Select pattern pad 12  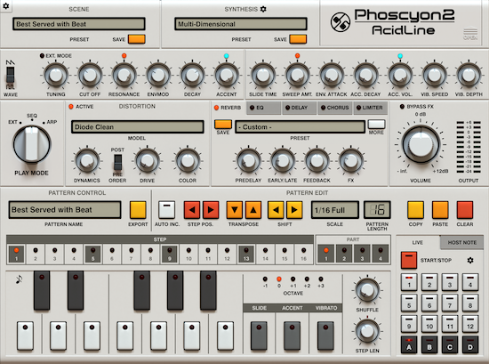470,323
